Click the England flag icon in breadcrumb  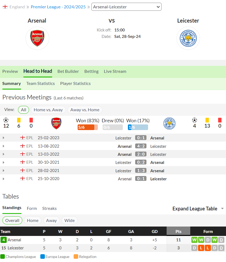(5, 7)
